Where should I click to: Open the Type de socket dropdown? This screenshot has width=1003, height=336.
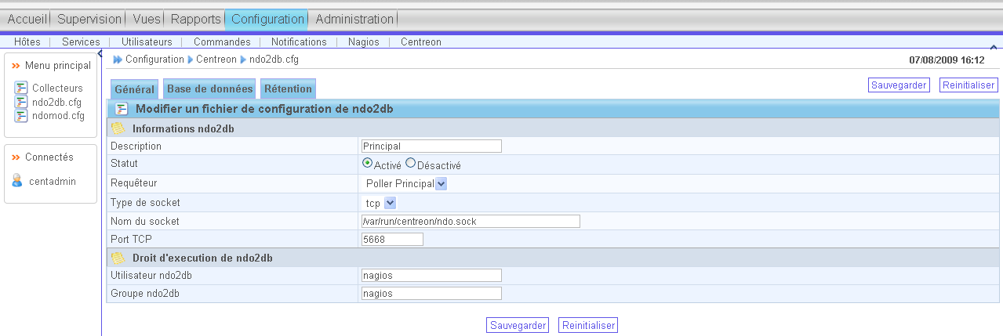(390, 203)
